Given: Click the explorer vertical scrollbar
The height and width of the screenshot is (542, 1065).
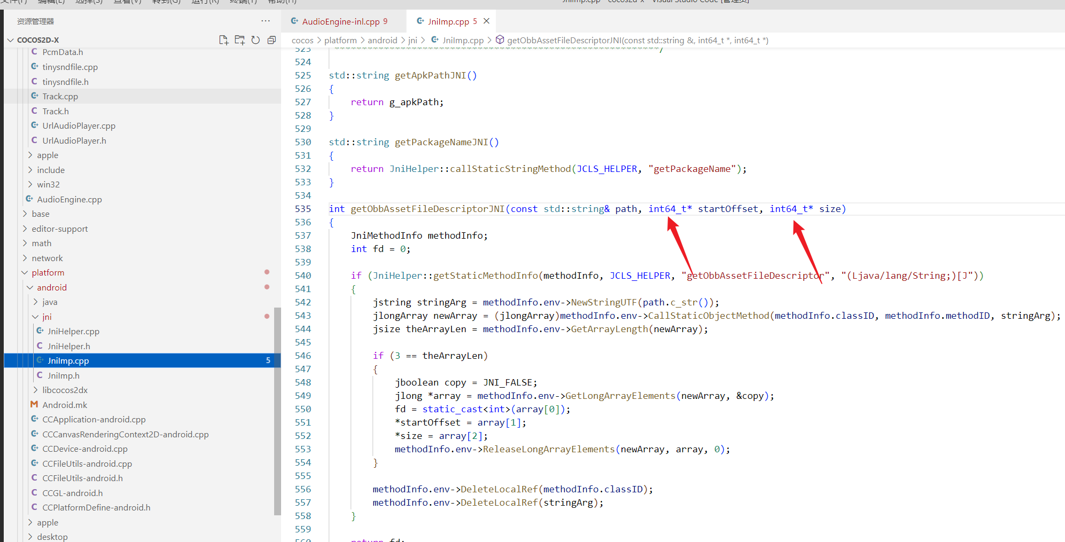Looking at the screenshot, I should [x=277, y=411].
